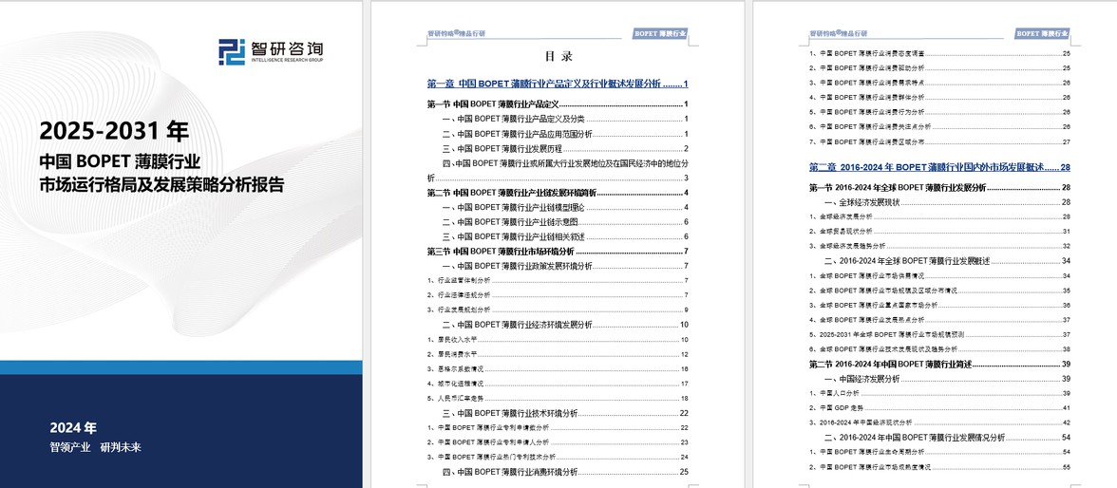Click entry "3、全球经济发展趋势分析"
The width and height of the screenshot is (1117, 488).
[939, 246]
